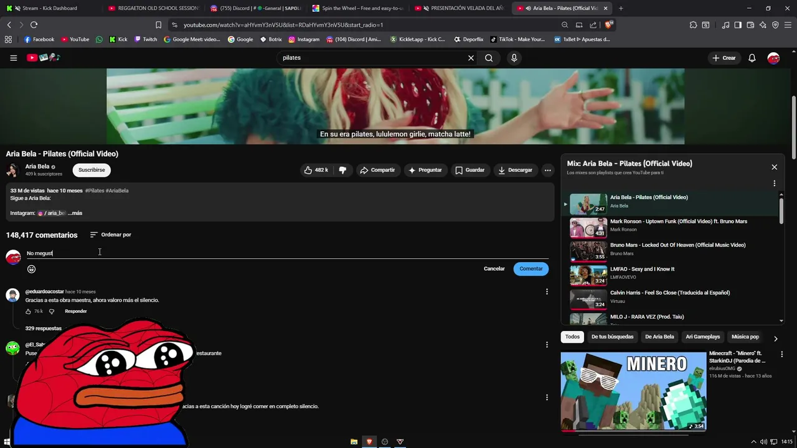
Task: Open the Ordenar por sort dropdown
Action: coord(110,235)
